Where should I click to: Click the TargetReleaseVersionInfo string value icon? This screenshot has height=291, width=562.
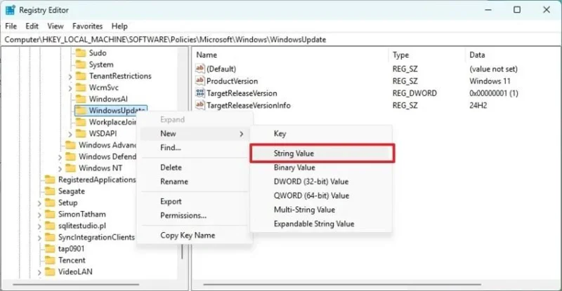[x=200, y=105]
